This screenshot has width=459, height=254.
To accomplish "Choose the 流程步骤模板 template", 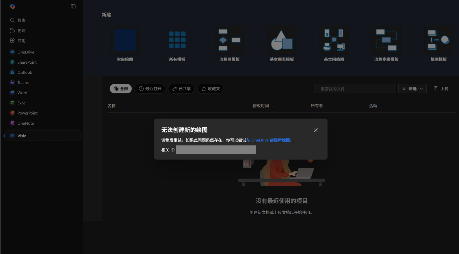I will click(386, 44).
